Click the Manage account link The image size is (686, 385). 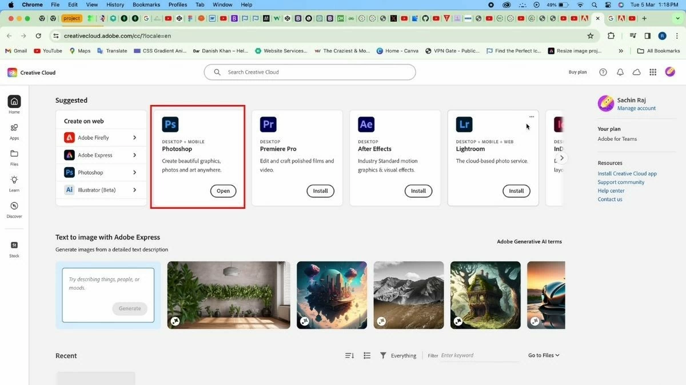pyautogui.click(x=636, y=108)
